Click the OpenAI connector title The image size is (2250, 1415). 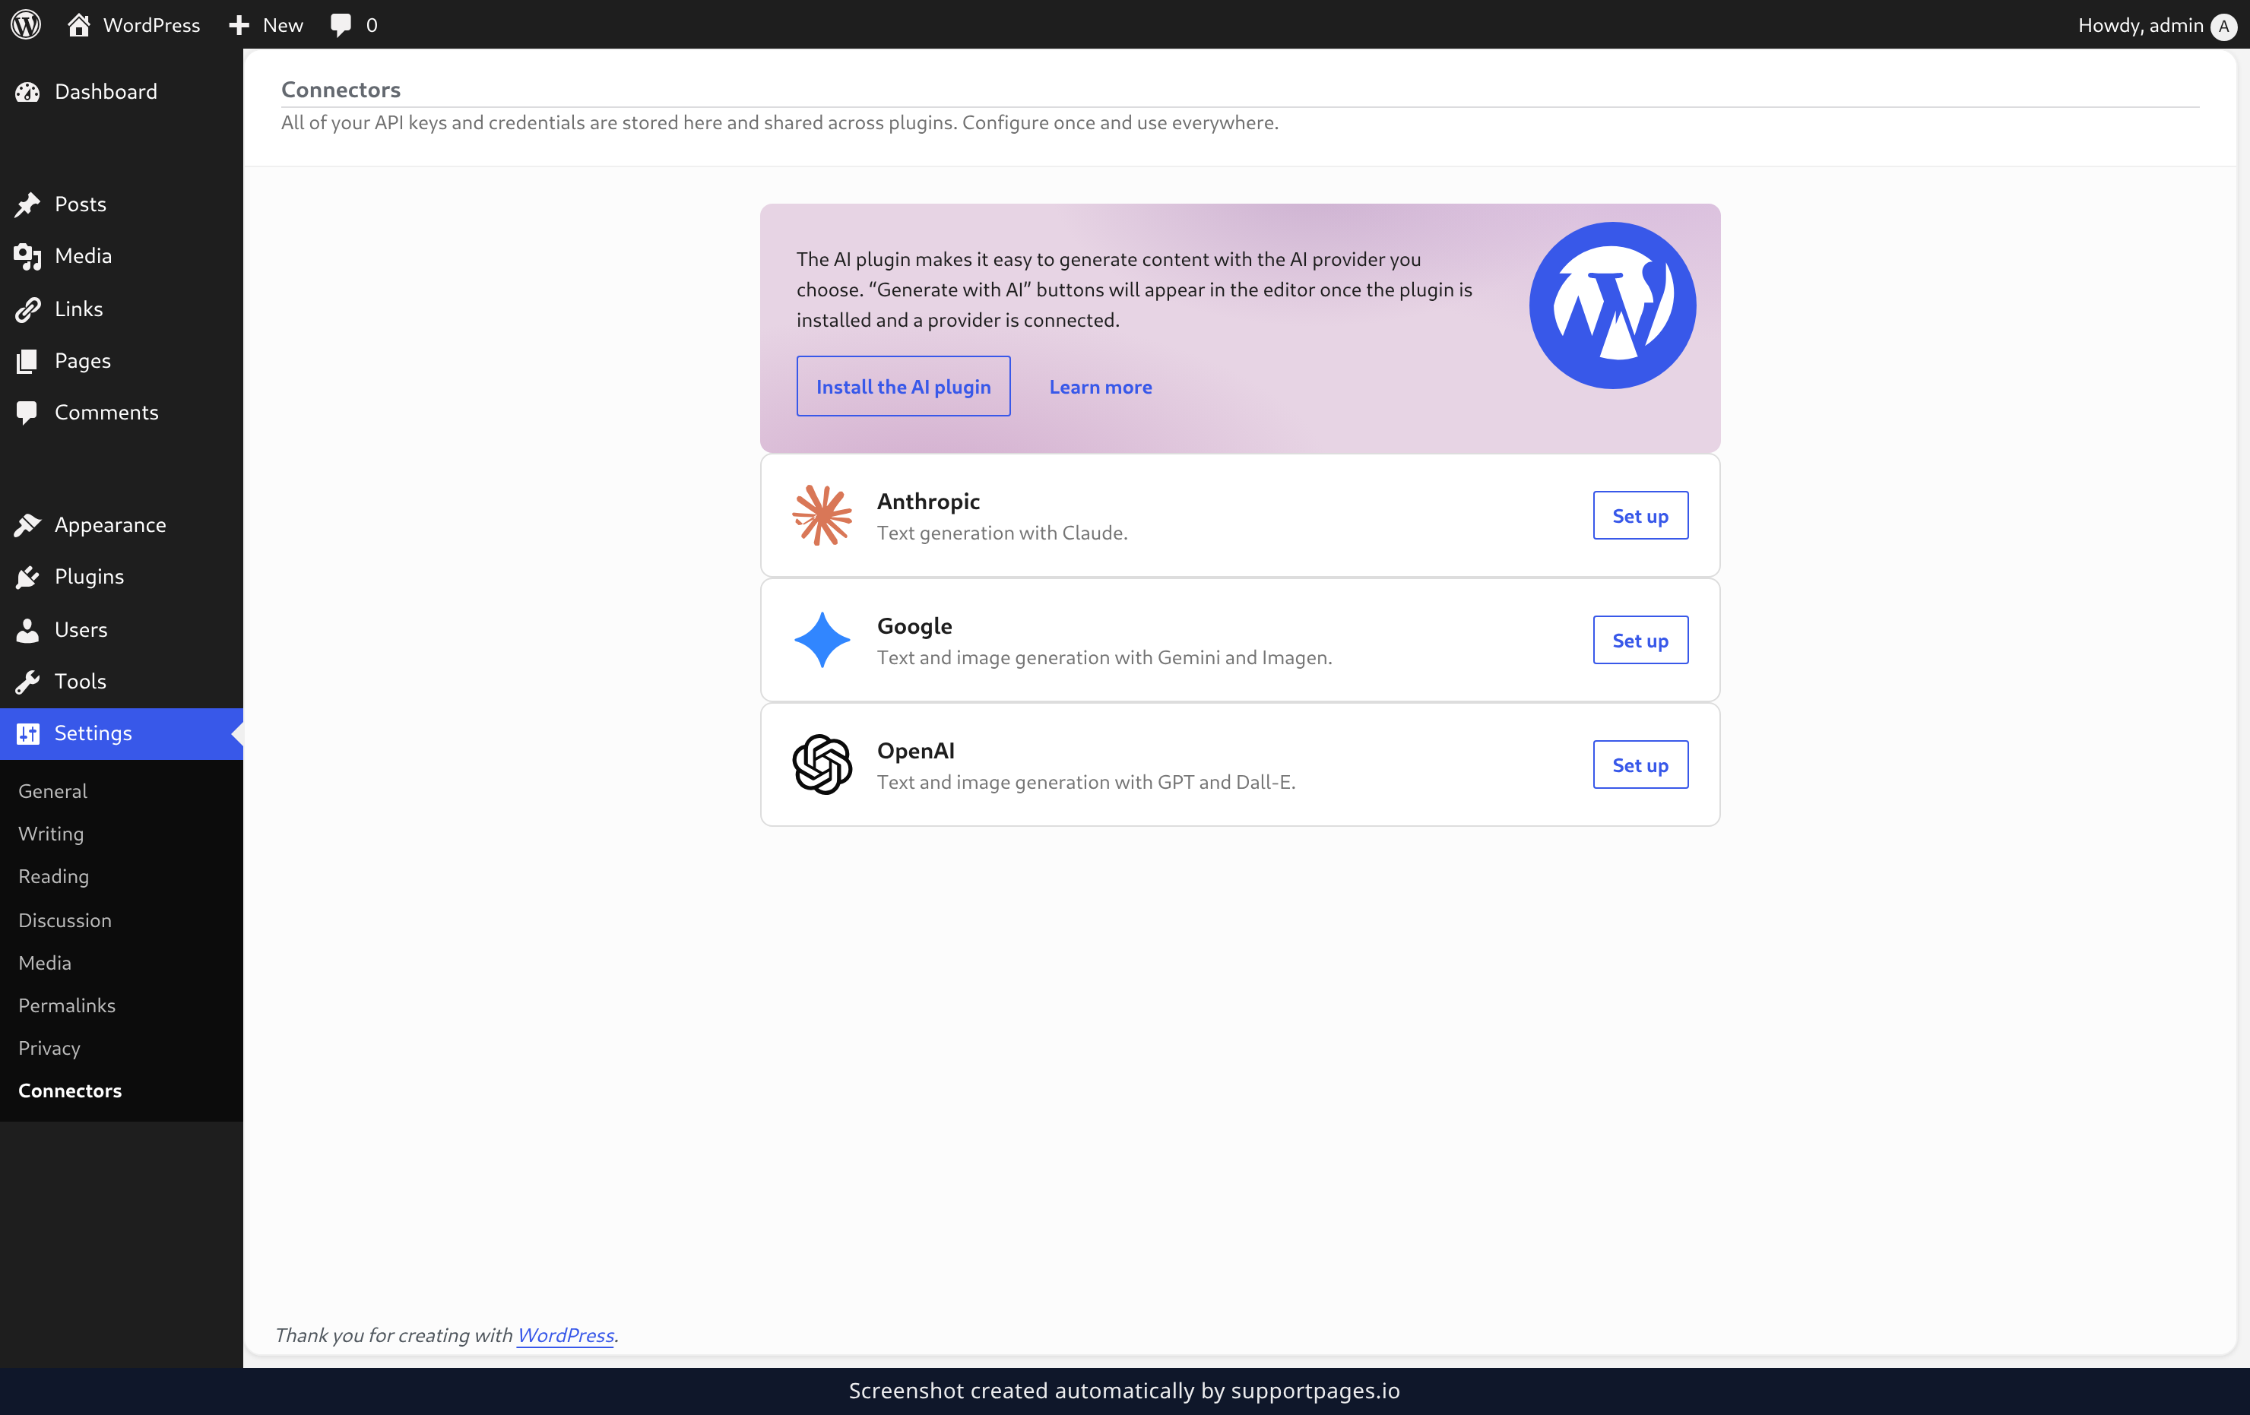914,751
